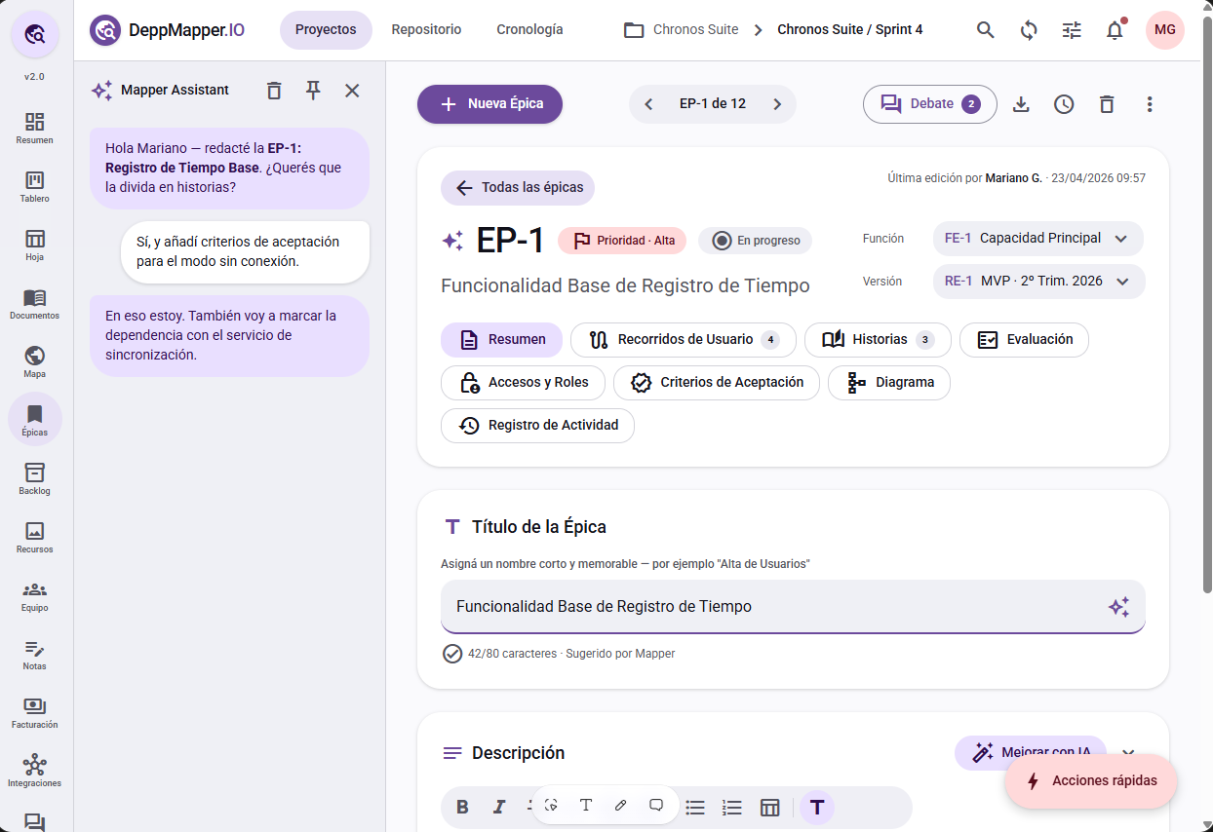This screenshot has height=832, width=1213.
Task: Open the Diagrama tab
Action: (x=889, y=383)
